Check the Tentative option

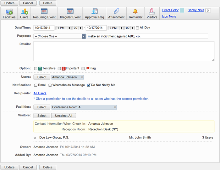tap(36, 69)
